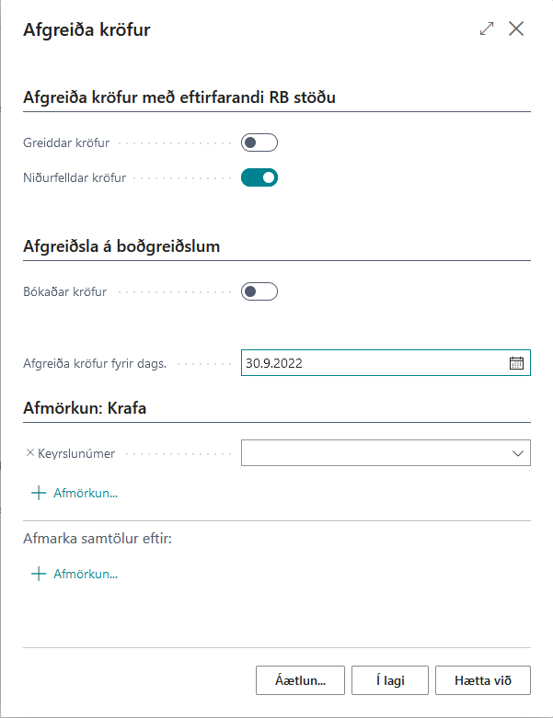This screenshot has height=718, width=553.
Task: Open the Keyrslunúmer dropdown arrow
Action: (x=516, y=453)
